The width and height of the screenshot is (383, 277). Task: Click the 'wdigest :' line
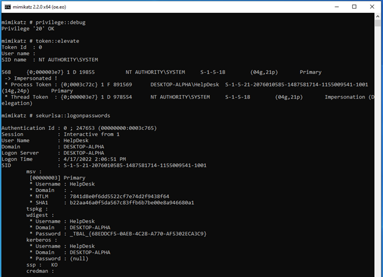point(41,215)
